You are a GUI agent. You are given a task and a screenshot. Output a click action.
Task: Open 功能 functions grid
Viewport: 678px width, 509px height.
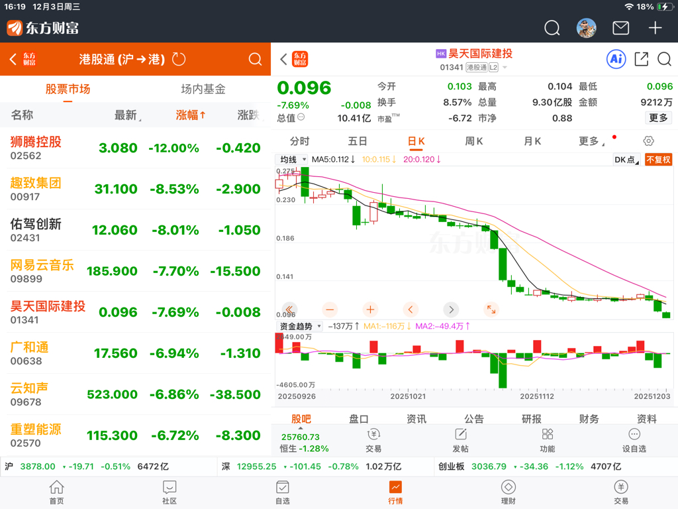click(x=548, y=440)
